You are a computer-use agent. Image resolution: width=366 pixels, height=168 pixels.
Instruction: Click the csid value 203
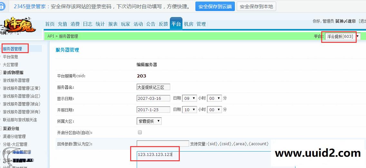coord(141,76)
